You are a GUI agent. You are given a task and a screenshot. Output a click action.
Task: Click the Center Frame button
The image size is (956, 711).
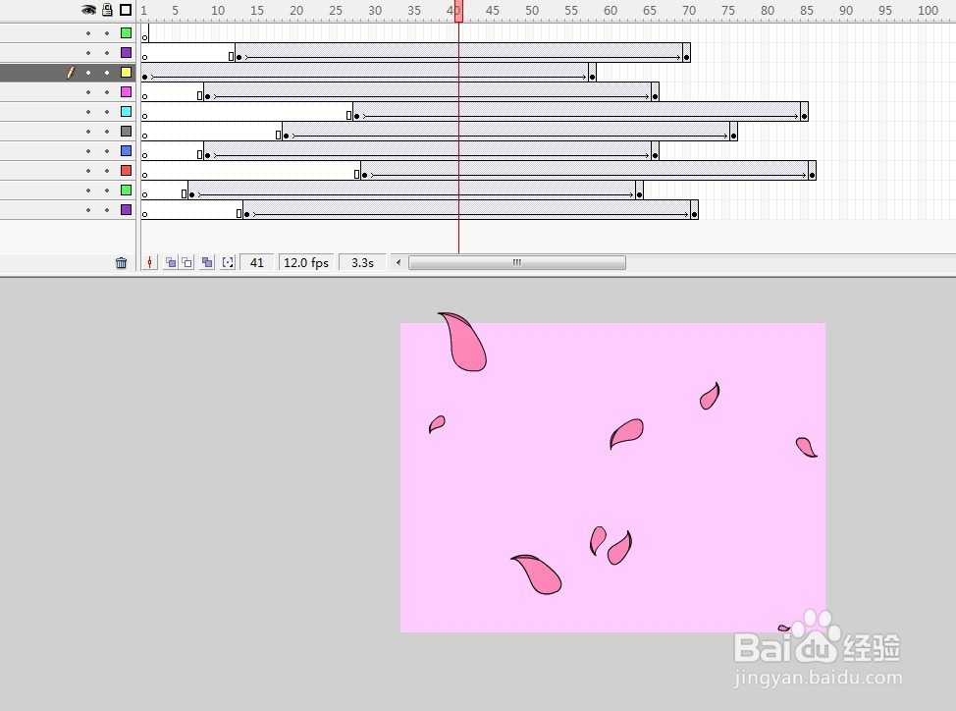(x=149, y=263)
